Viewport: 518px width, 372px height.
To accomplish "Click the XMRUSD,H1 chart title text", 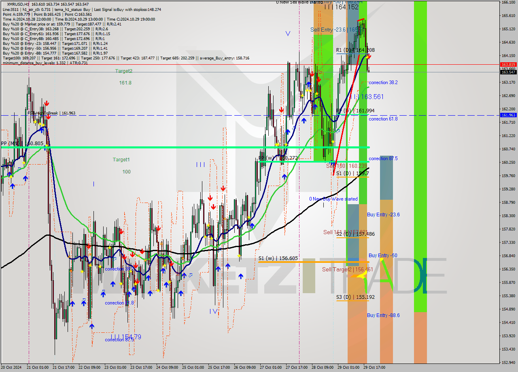I will [18, 4].
